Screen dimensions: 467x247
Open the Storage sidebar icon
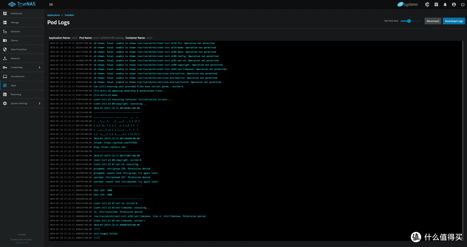click(x=5, y=22)
